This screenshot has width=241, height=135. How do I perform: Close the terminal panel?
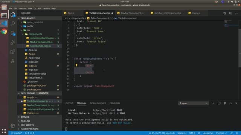pos(236,103)
